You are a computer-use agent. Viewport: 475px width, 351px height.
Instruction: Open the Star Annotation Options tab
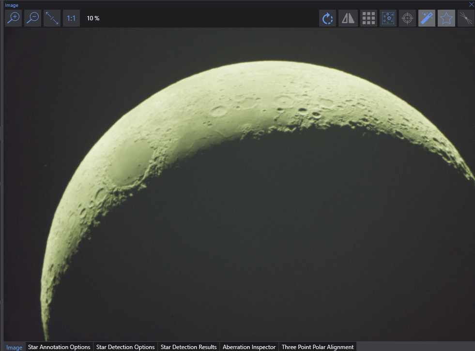(59, 347)
